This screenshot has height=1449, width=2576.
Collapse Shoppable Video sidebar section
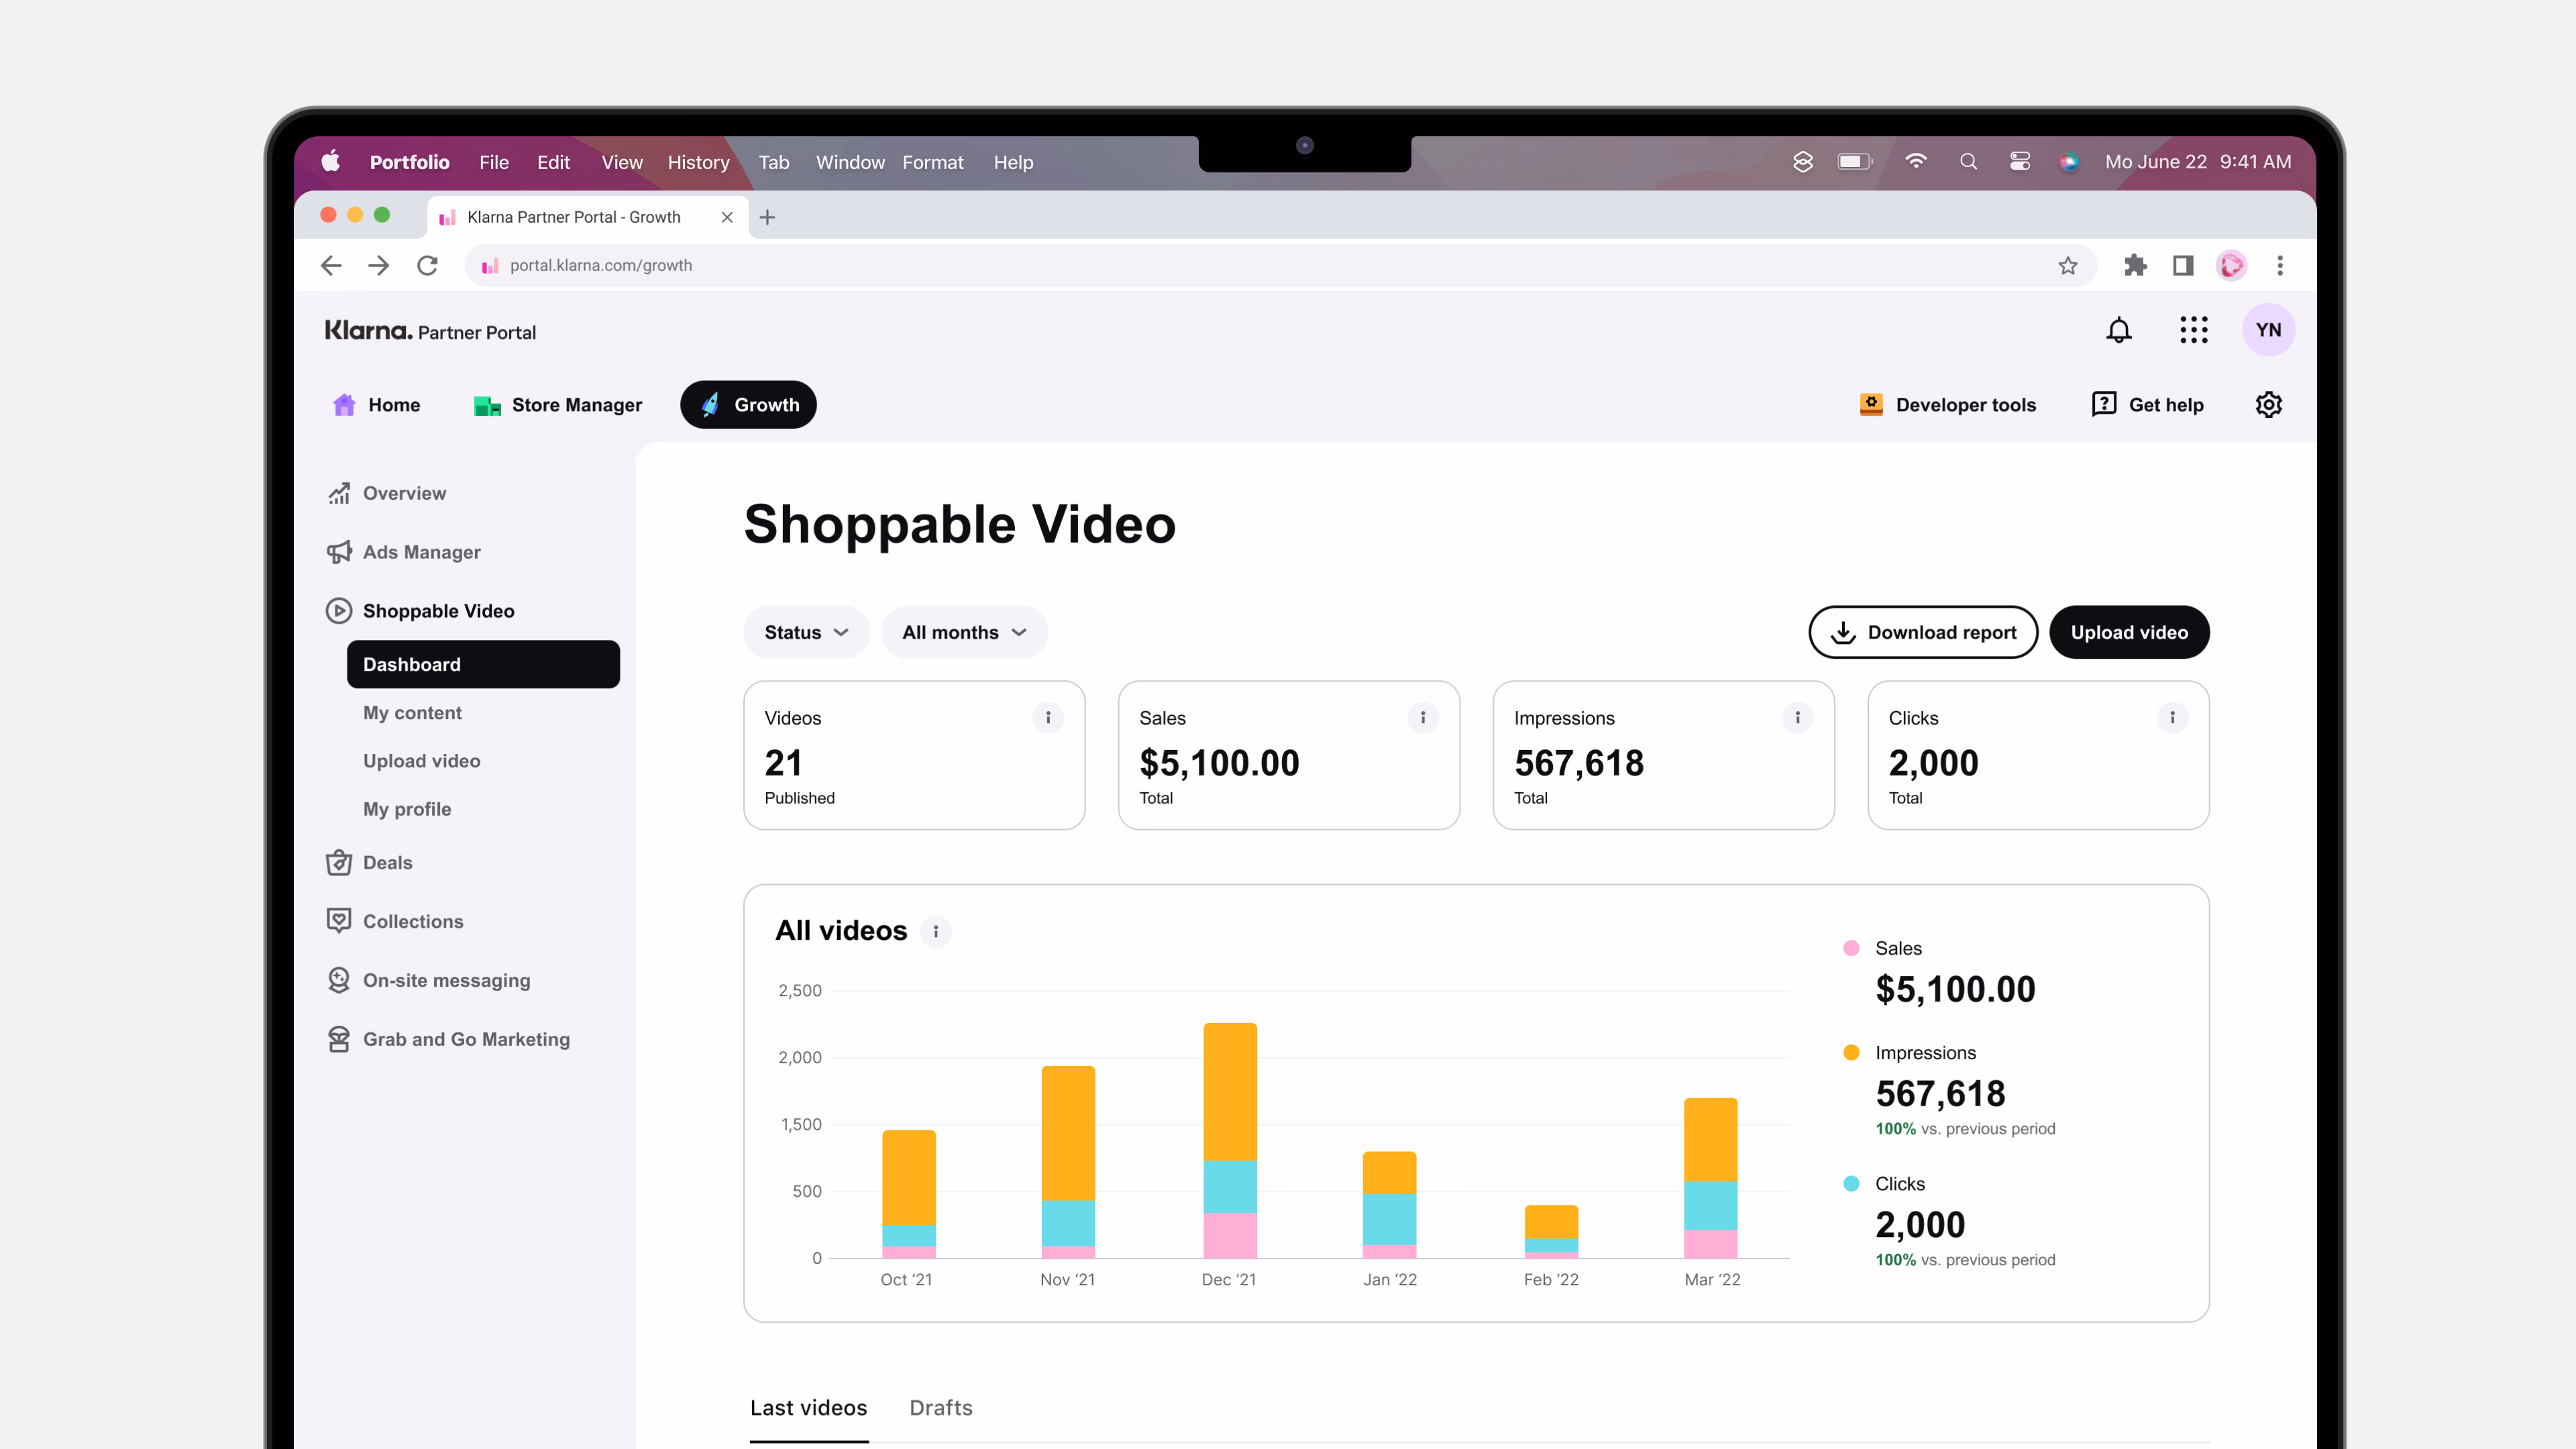coord(420,611)
